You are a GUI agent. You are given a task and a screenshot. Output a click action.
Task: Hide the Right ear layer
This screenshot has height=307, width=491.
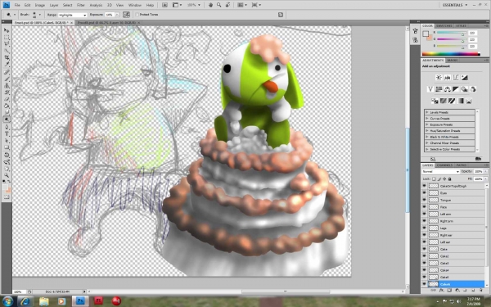424,235
